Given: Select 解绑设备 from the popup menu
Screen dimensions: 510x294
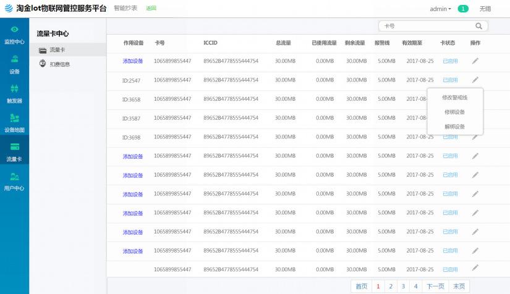Looking at the screenshot, I should pyautogui.click(x=454, y=126).
